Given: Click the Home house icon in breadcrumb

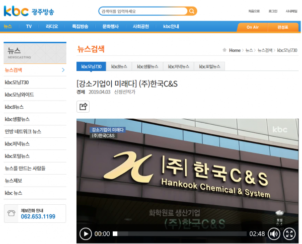Looking at the screenshot, I should pyautogui.click(x=224, y=50).
